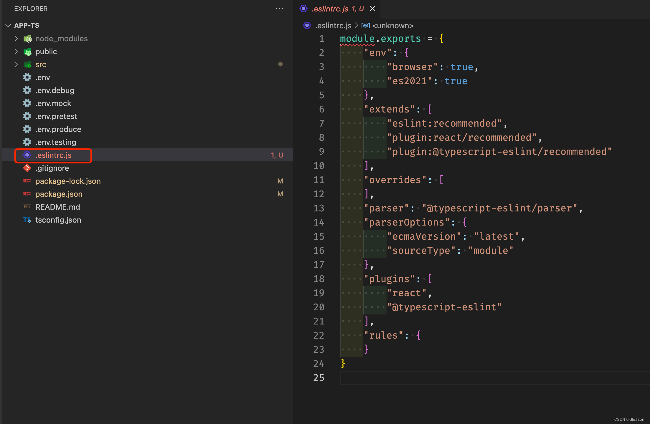The width and height of the screenshot is (650, 424).
Task: Click the gear icon beside .env.debug
Action: click(x=27, y=90)
